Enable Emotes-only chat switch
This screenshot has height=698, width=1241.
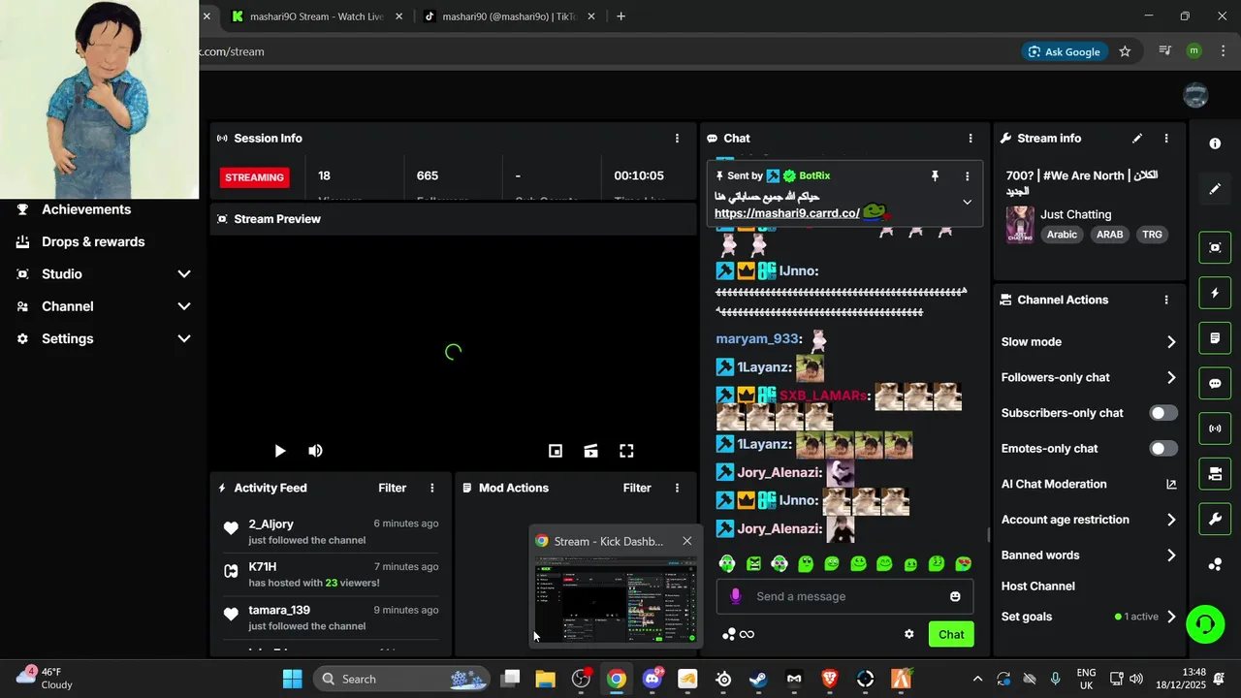1163,449
